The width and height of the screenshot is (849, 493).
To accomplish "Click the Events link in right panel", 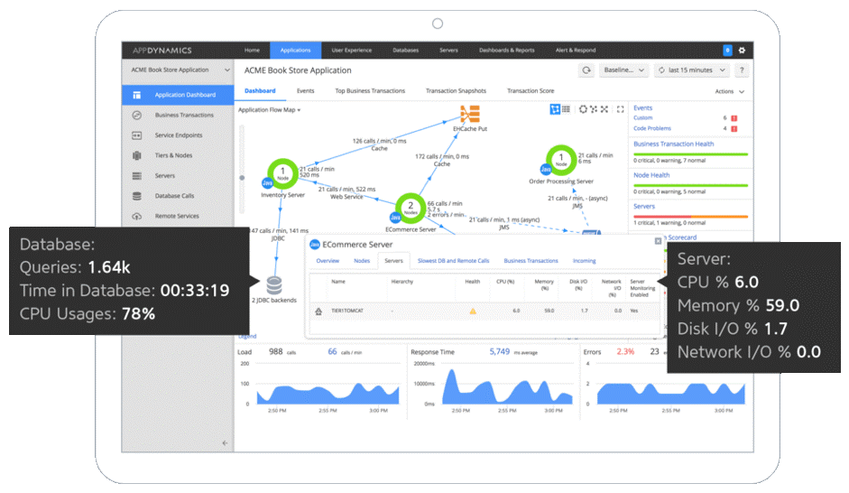I will (642, 107).
